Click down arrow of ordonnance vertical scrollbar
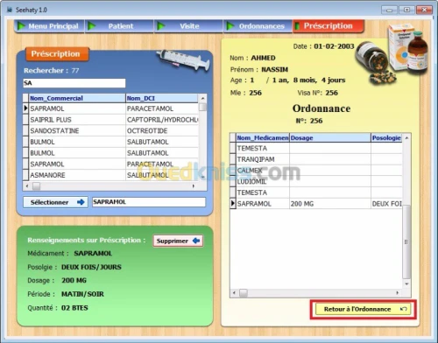The image size is (438, 343). (406, 283)
